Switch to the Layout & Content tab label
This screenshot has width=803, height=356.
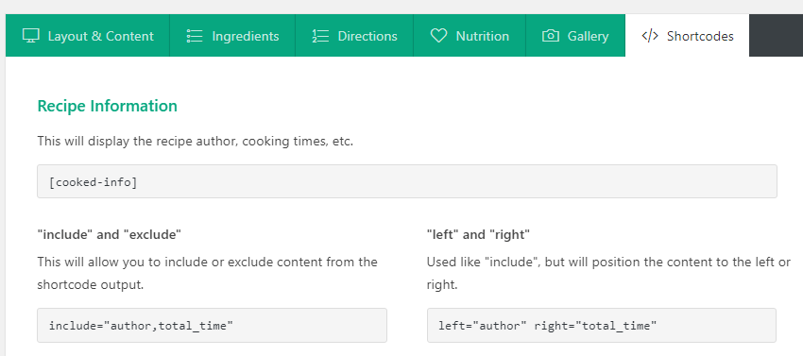point(100,37)
